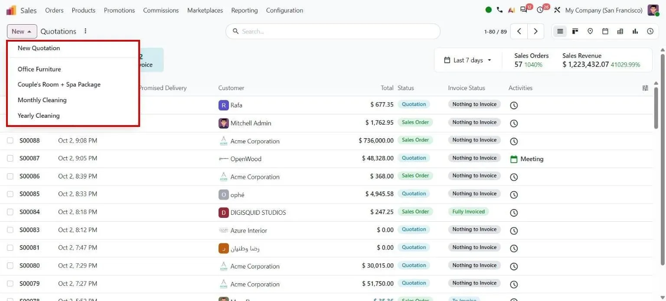Click the search records field

point(333,31)
